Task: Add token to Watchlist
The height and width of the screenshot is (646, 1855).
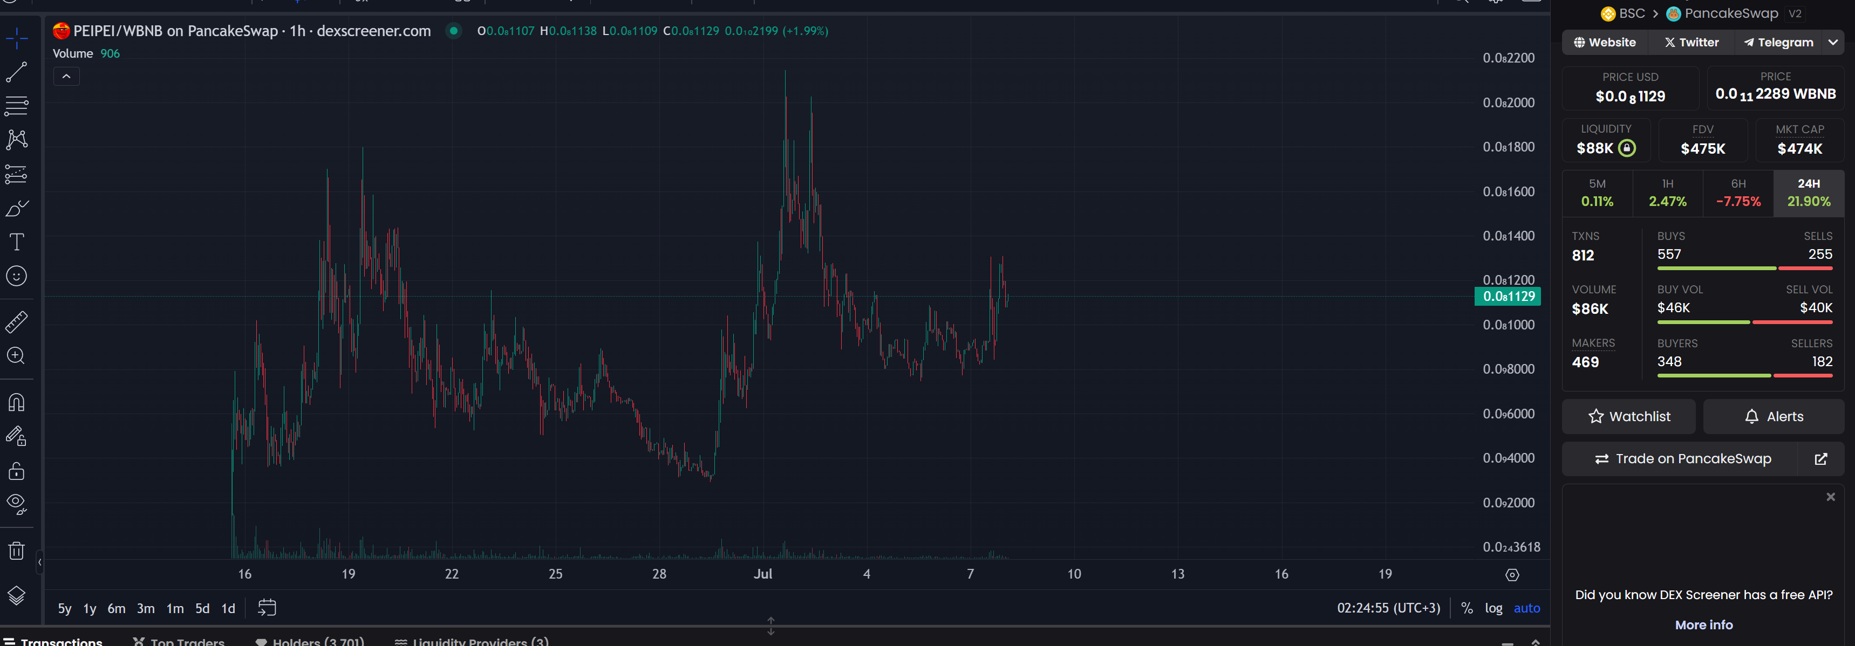Action: [1629, 416]
